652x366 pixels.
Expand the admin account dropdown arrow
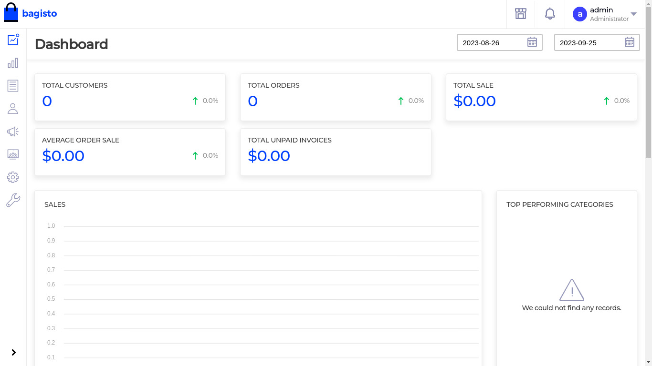tap(633, 14)
